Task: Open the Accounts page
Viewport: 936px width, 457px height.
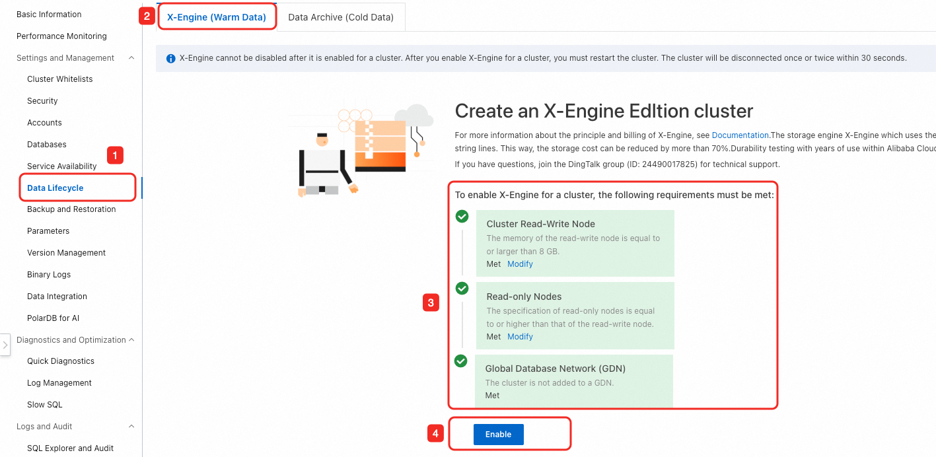Action: 44,123
